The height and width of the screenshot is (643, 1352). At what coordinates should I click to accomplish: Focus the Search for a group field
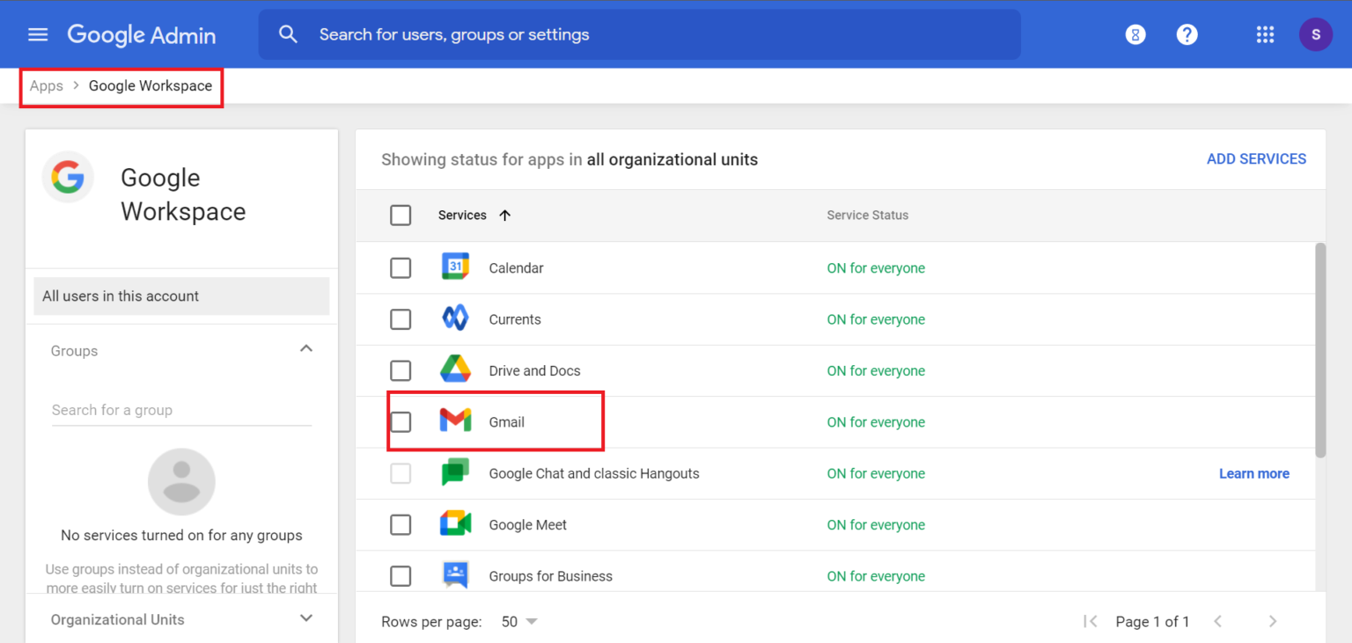point(181,410)
